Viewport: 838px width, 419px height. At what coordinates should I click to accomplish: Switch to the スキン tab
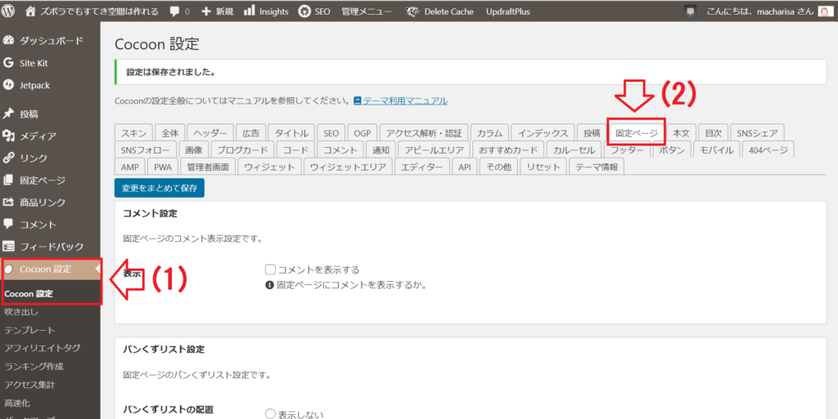133,132
